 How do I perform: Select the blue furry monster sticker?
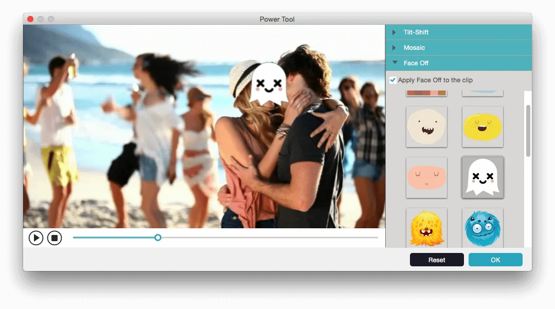[482, 228]
